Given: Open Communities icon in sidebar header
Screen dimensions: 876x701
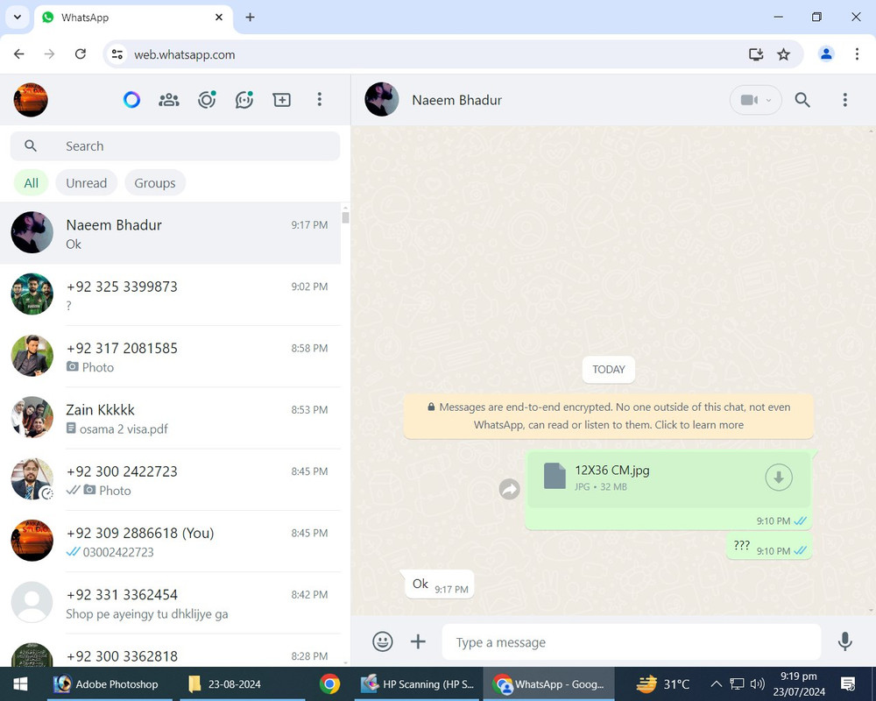Looking at the screenshot, I should [x=169, y=100].
